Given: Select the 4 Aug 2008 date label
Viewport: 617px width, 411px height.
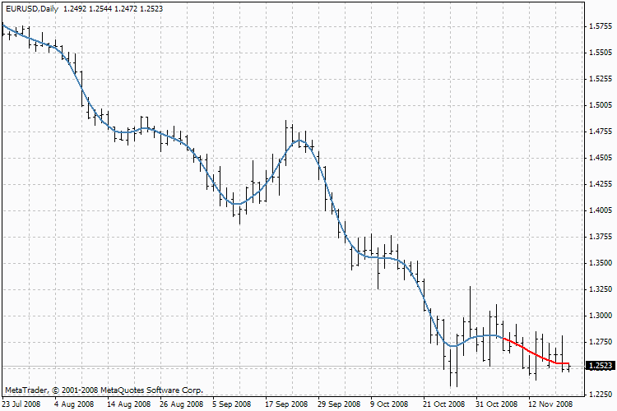Looking at the screenshot, I should 74,404.
